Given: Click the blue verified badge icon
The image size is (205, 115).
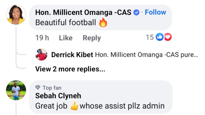Looking at the screenshot, I should (136, 12).
